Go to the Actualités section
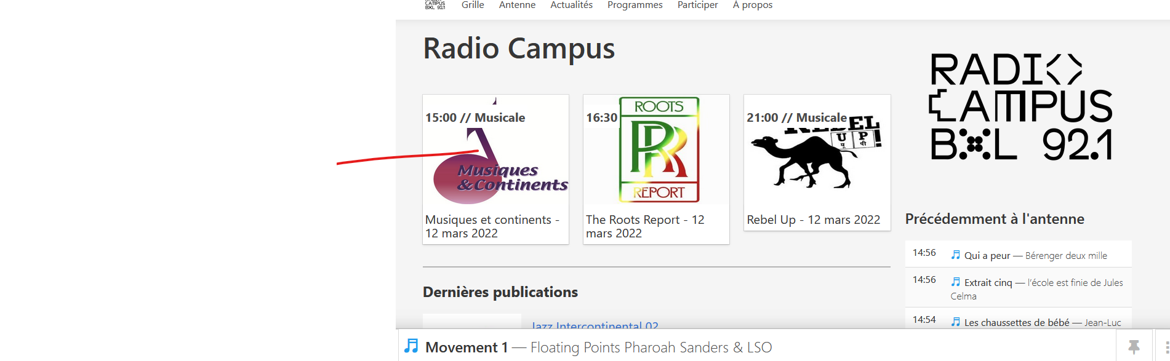Viewport: 1170px width, 361px height. [571, 6]
